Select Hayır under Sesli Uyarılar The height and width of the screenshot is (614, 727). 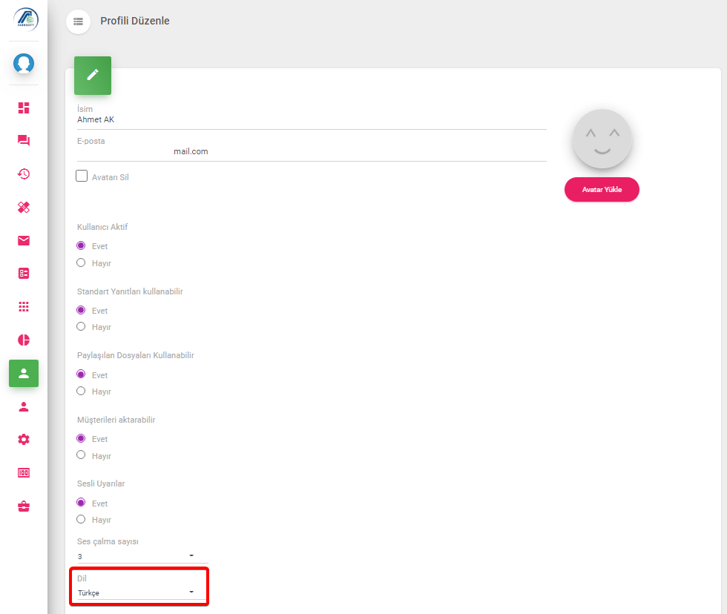(81, 519)
